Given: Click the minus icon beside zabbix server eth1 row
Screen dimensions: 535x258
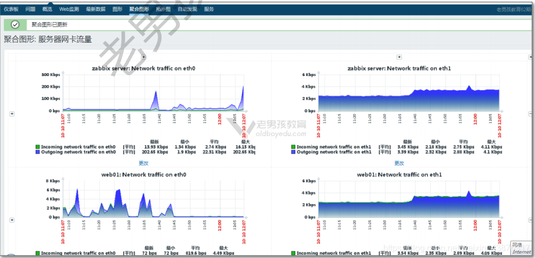Looking at the screenshot, I should [531, 114].
